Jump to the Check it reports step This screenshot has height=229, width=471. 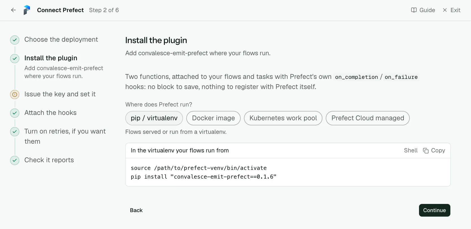click(x=49, y=160)
